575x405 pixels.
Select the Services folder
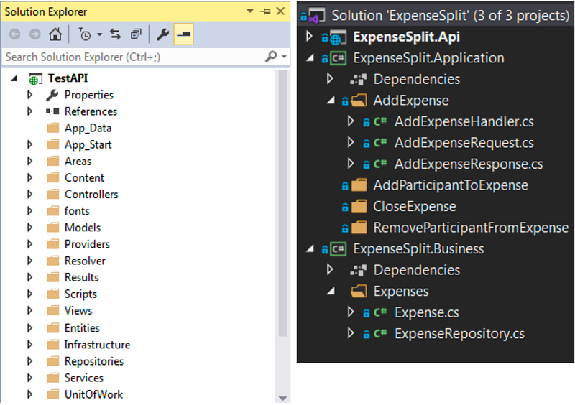[x=84, y=378]
